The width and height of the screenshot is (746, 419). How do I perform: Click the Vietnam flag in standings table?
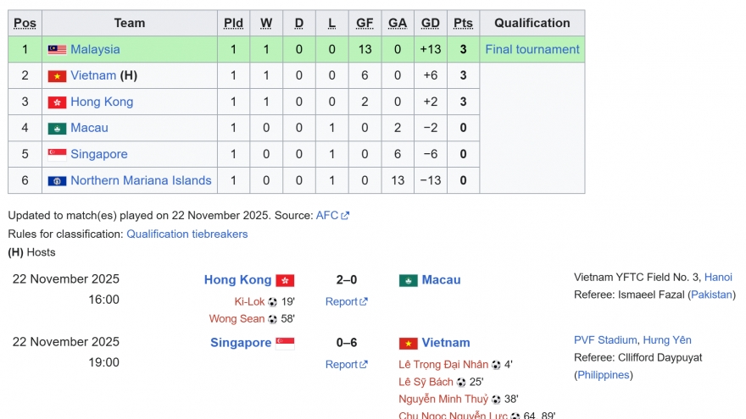point(57,76)
